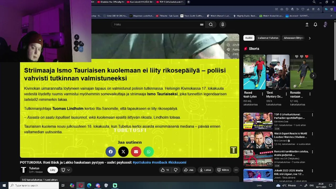Viewport: 336px width, 189px height.
Task: Open 'Ronaldo vastaan' short thumbnail
Action: pyautogui.click(x=302, y=72)
